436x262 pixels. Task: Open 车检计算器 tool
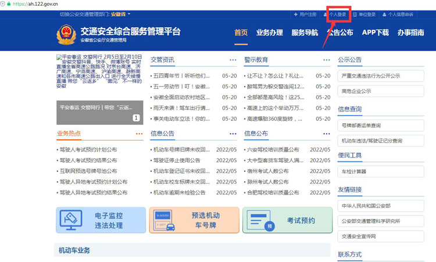tap(381, 171)
